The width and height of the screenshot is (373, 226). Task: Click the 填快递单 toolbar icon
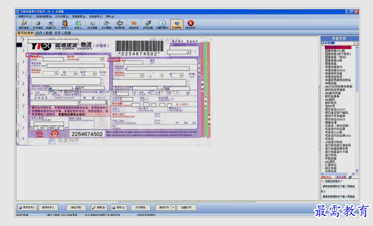24,24
